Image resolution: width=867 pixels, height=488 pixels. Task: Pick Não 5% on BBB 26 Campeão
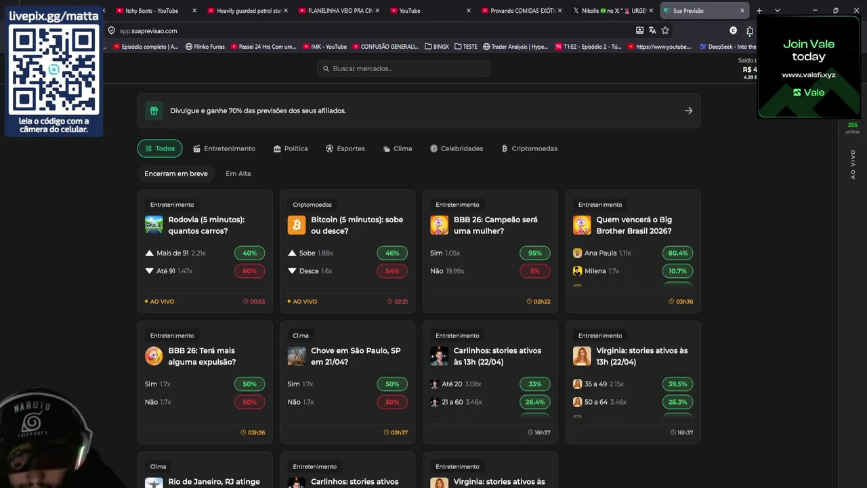535,271
